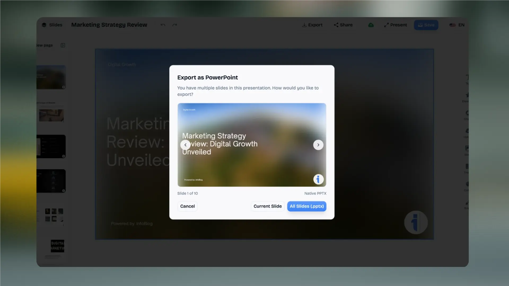Click the 'Native PPTX' label
509x286 pixels.
pyautogui.click(x=315, y=193)
